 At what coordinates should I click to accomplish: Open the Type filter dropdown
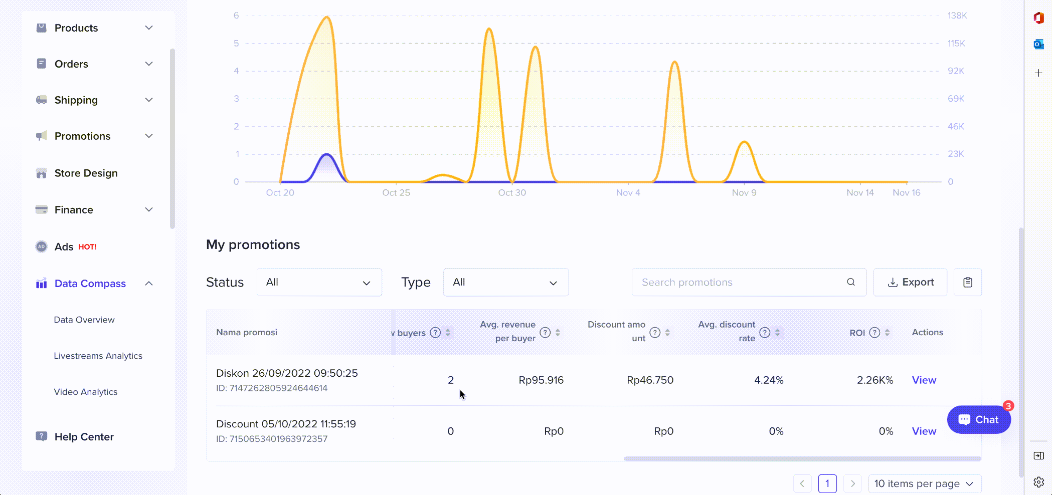505,283
